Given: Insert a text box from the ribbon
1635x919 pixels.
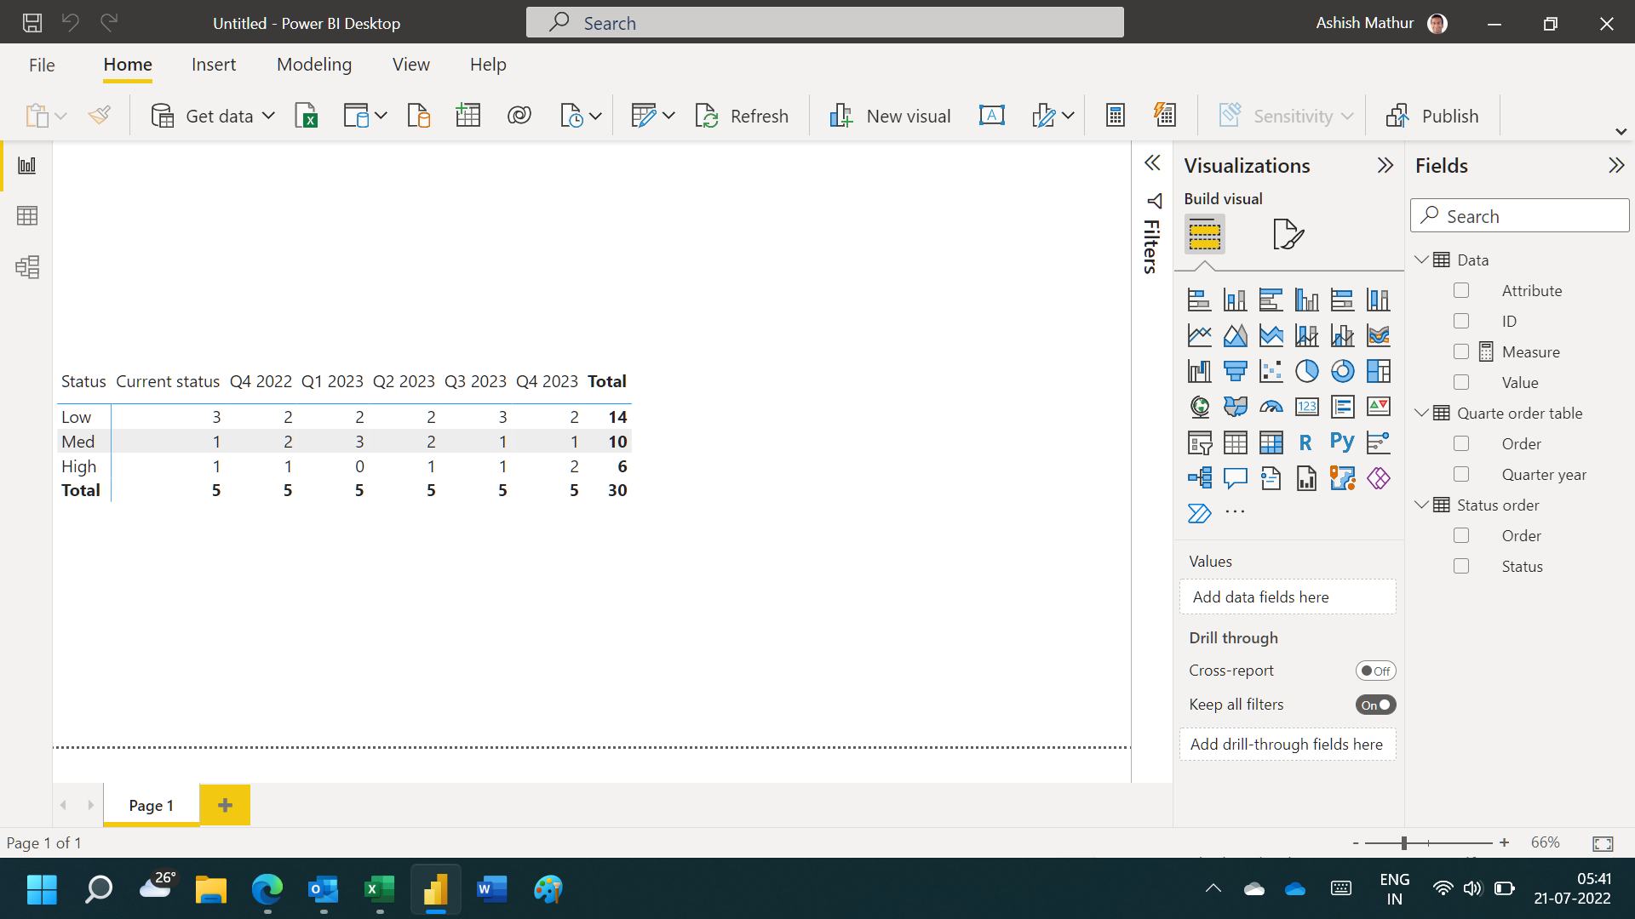Looking at the screenshot, I should click(992, 116).
